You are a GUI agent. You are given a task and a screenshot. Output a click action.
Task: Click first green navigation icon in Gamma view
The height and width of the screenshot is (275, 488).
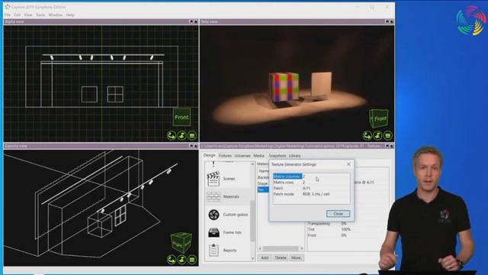171,260
